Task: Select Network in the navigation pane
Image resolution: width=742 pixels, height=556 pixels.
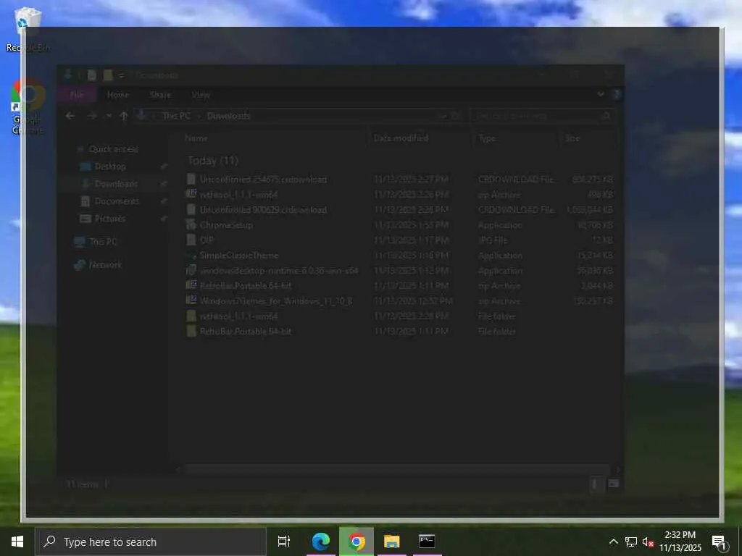Action: [x=105, y=265]
